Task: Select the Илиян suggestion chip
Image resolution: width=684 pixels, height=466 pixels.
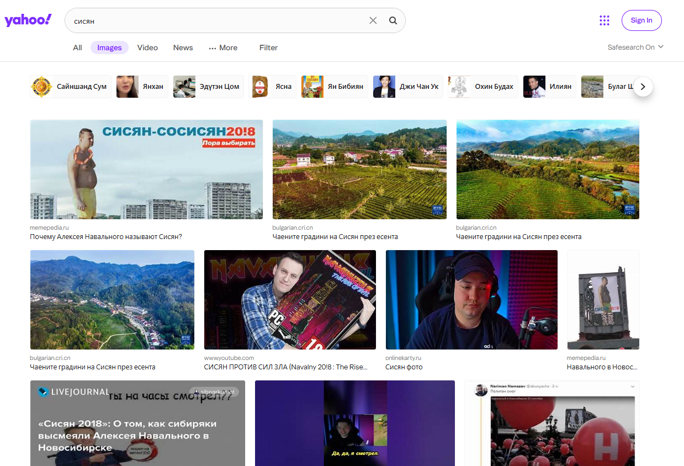Action: click(549, 87)
